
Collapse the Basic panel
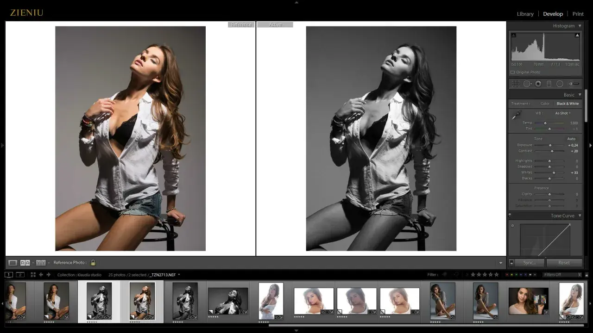[580, 95]
